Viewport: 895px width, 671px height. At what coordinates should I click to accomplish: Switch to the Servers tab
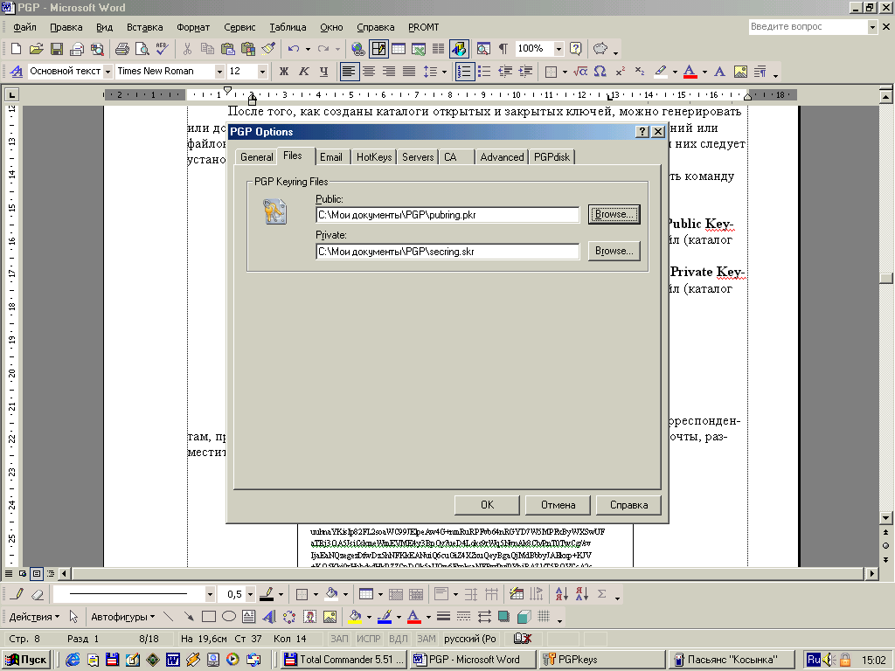point(417,157)
